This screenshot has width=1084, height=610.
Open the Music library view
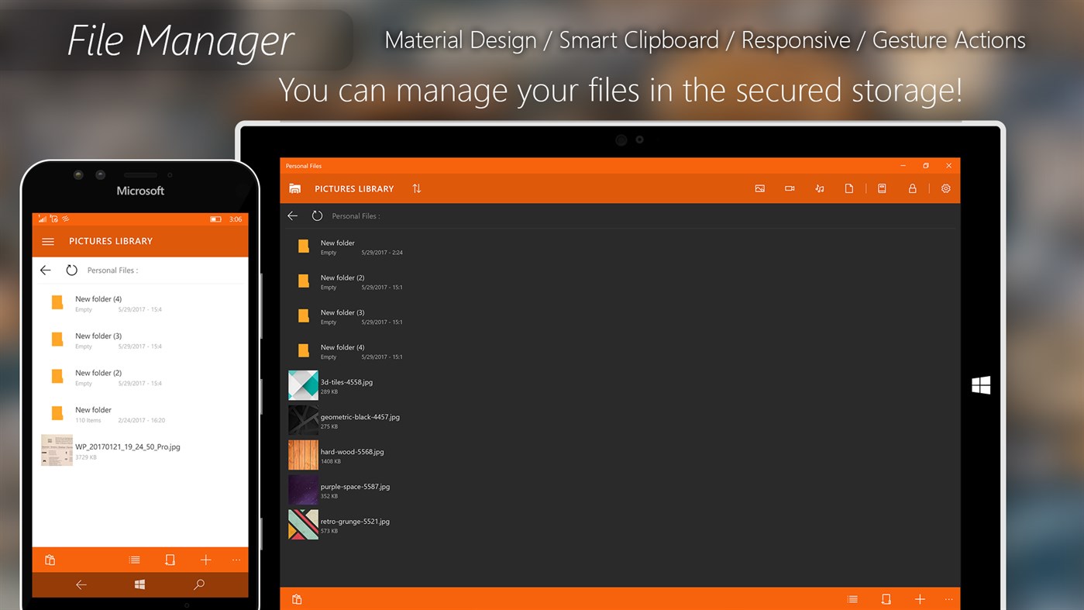point(819,188)
